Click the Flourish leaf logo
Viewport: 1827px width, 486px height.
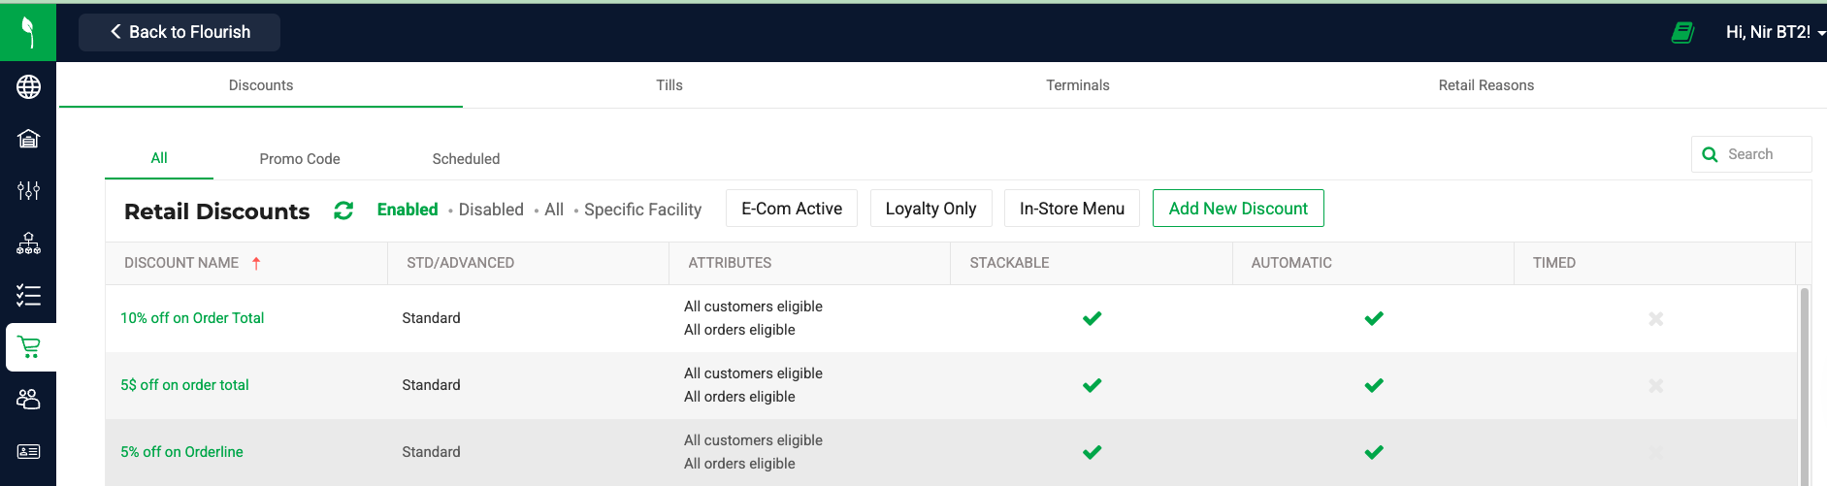point(28,32)
